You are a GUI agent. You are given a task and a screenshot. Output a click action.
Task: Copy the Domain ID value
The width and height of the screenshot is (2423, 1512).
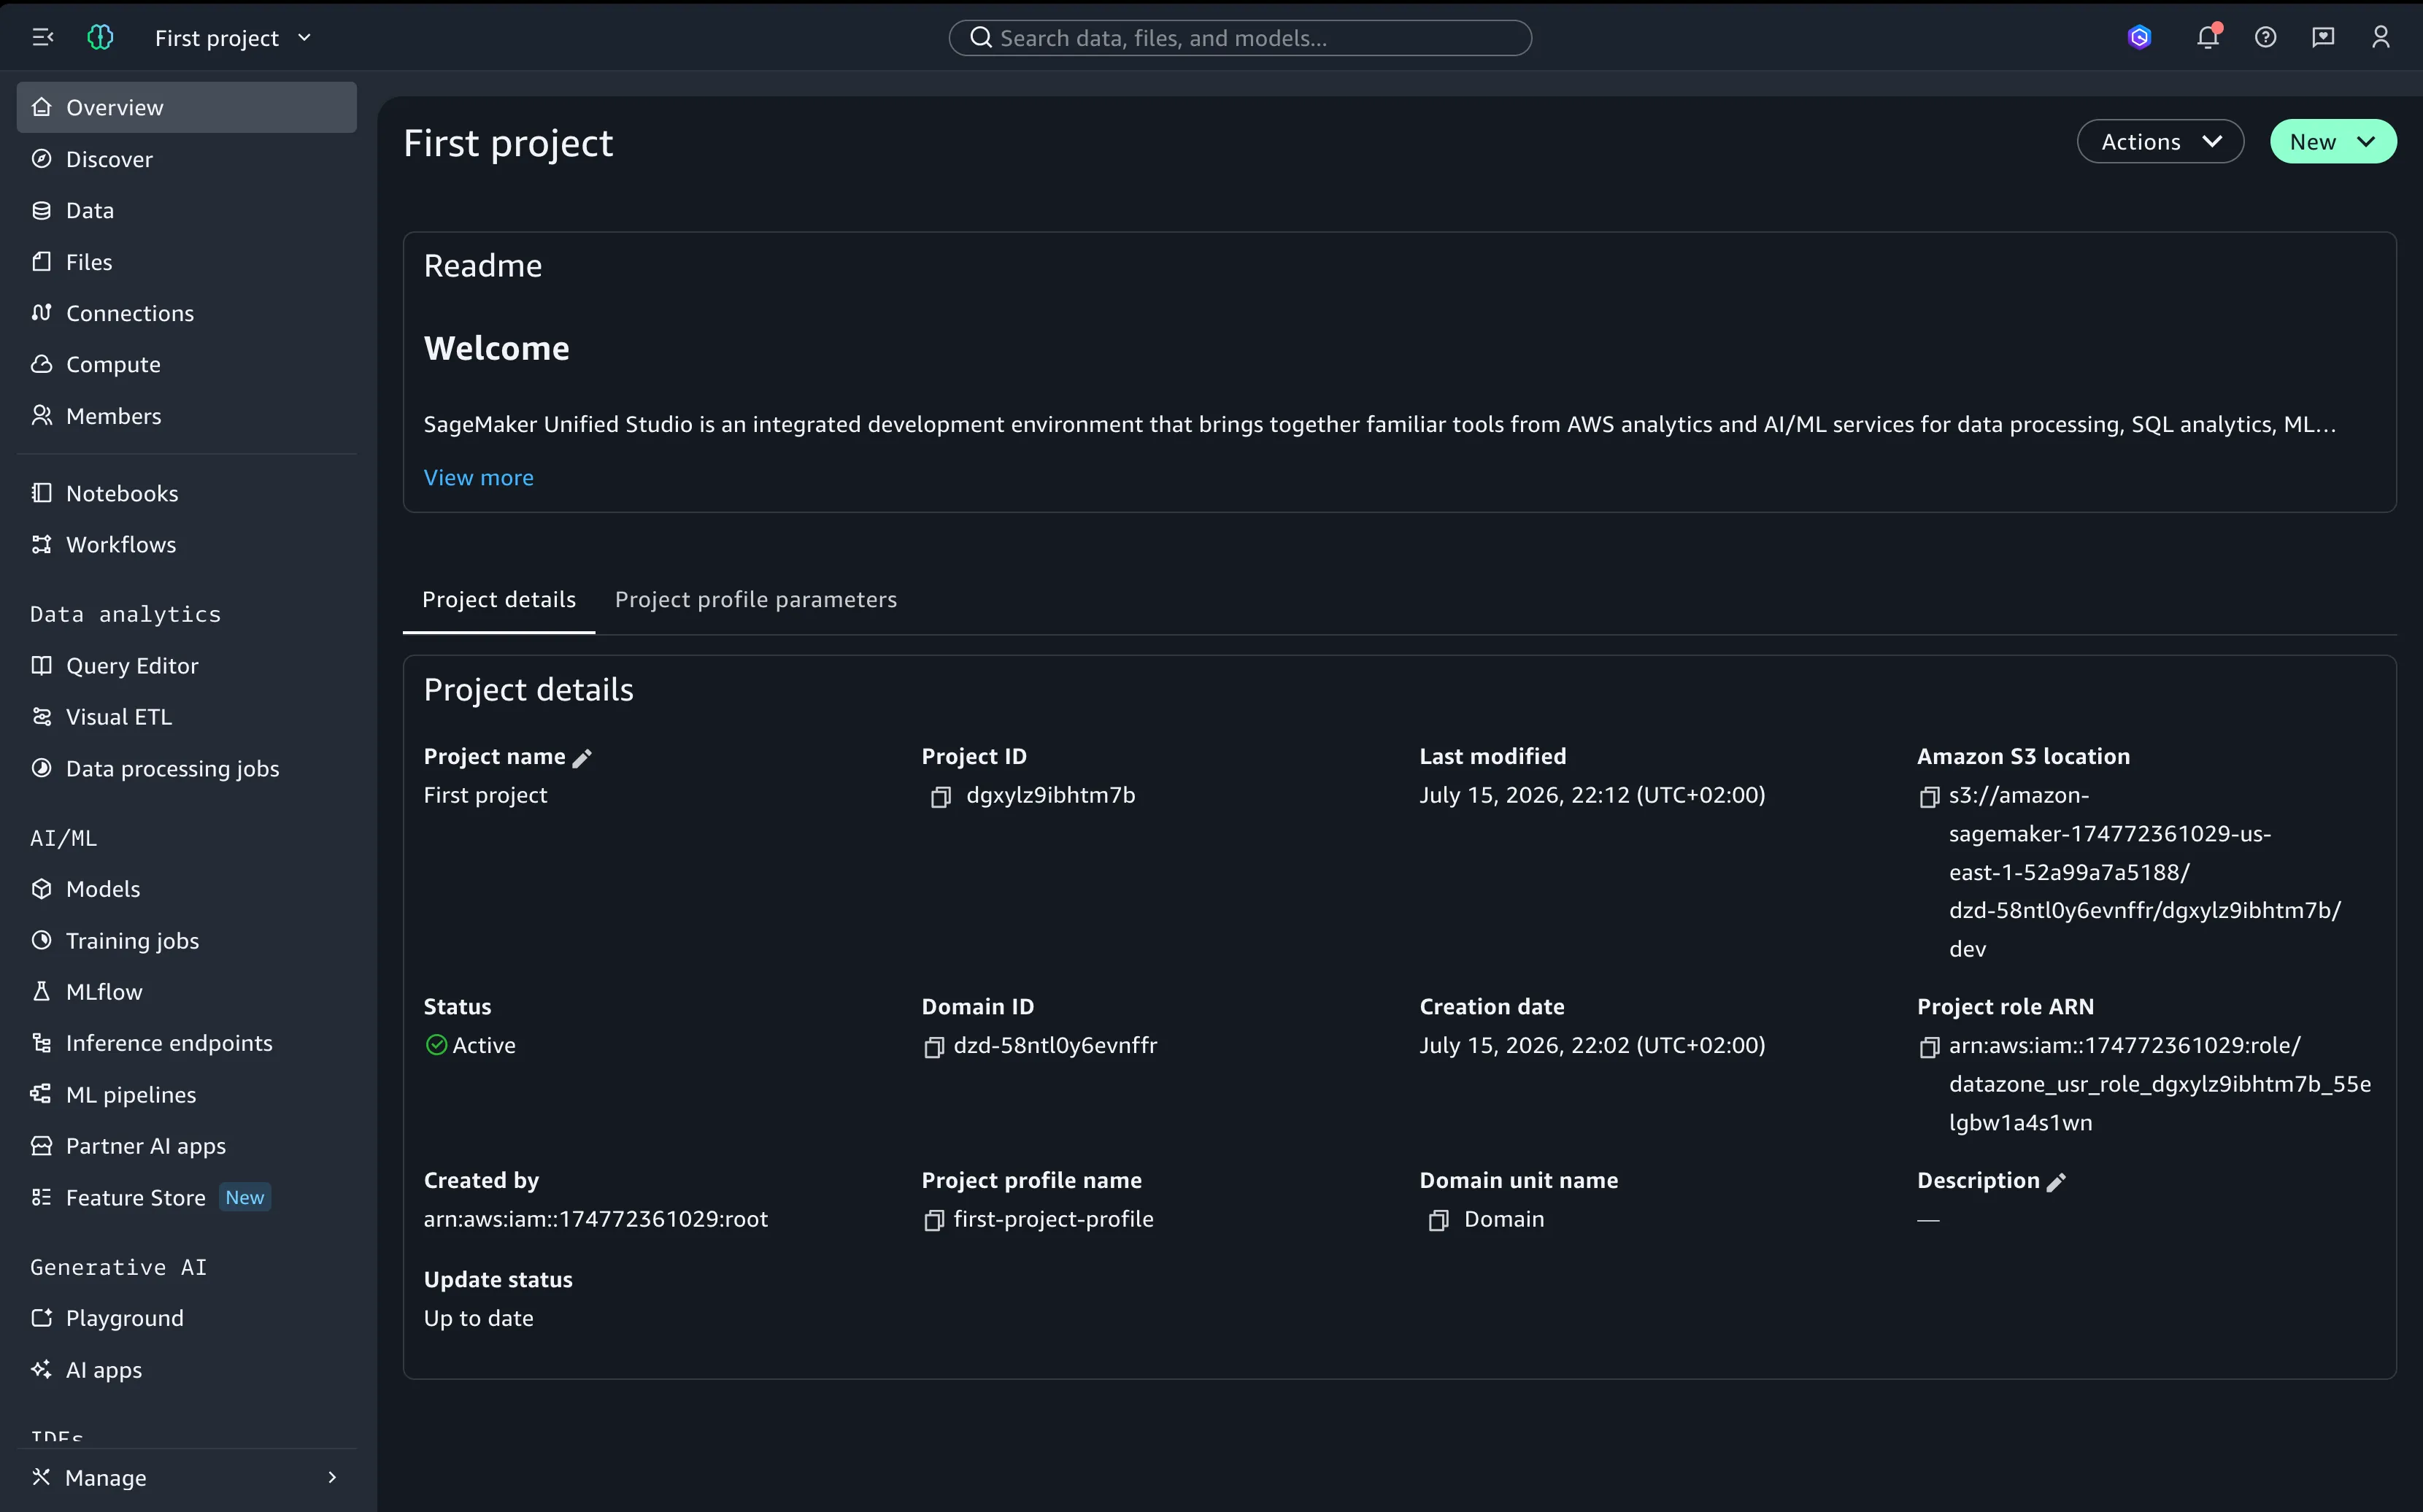pos(934,1047)
